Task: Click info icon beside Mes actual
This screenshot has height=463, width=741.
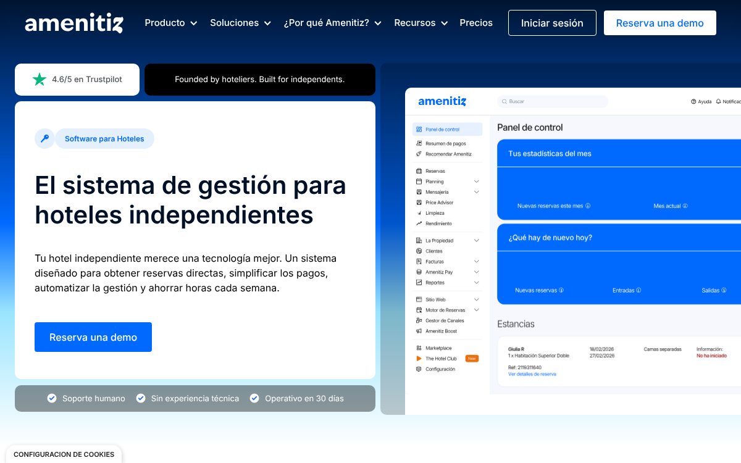Action: pos(685,206)
